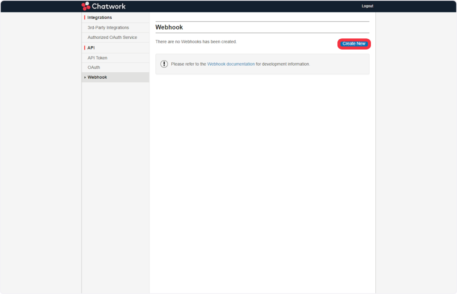Viewport: 457px width, 294px height.
Task: Select Authorized OAuth Service in the sidebar
Action: point(112,37)
